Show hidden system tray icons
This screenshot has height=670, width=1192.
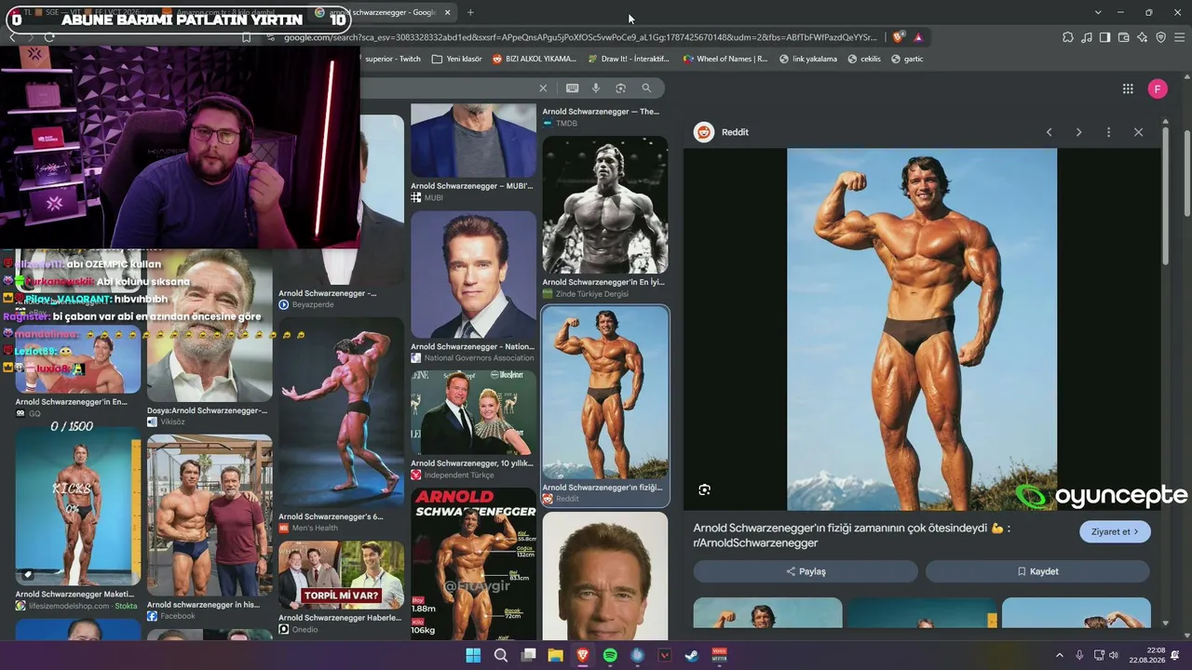click(1059, 655)
